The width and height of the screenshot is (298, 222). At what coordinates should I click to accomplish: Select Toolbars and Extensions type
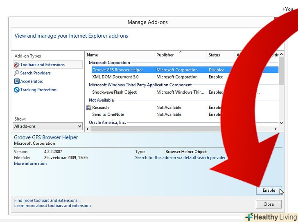48,65
